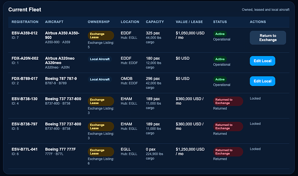Viewport: 298px width, 176px height.
Task: Click the Exchange Lease badge for ESV-A359-012
Action: click(101, 35)
